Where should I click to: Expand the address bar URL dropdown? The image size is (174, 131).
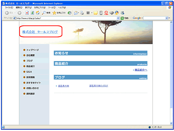(118, 18)
